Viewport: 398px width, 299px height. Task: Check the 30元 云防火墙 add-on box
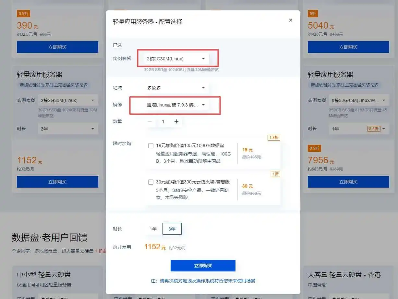(x=151, y=182)
